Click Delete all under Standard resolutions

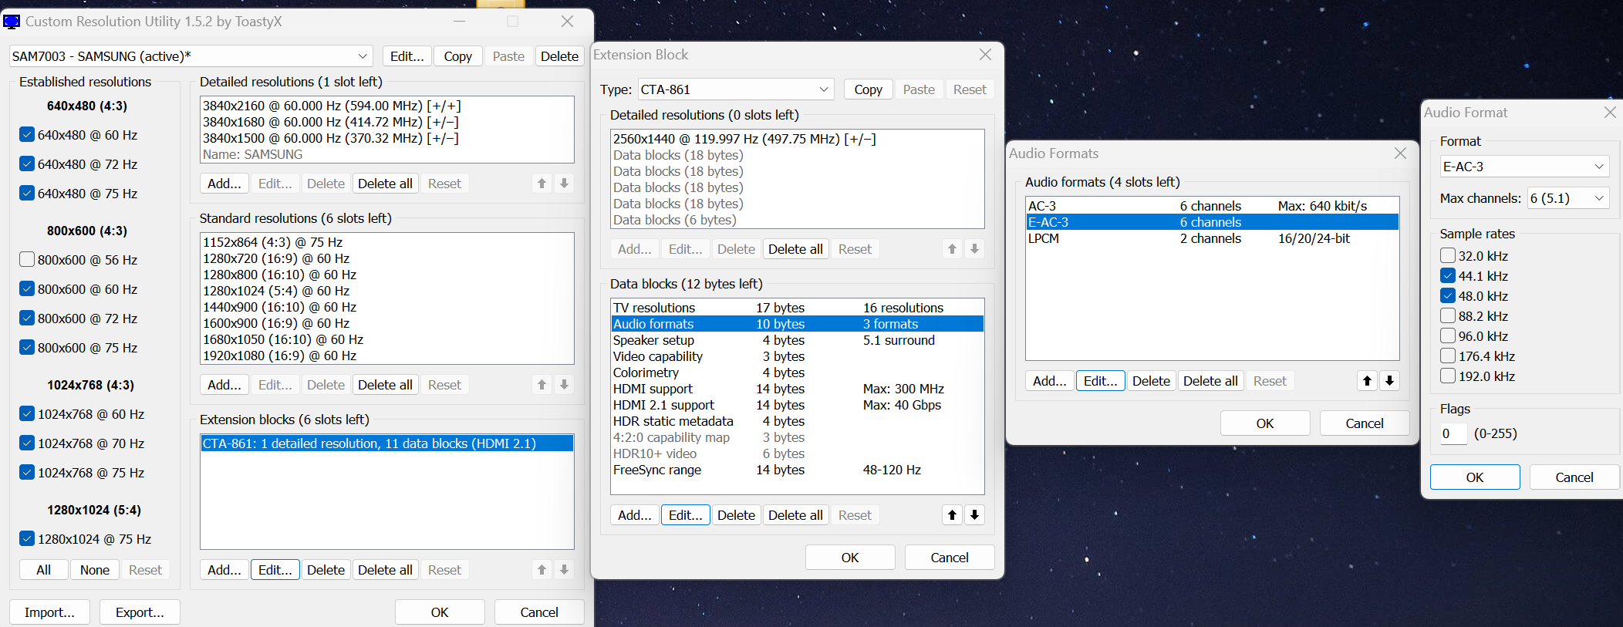click(x=385, y=385)
